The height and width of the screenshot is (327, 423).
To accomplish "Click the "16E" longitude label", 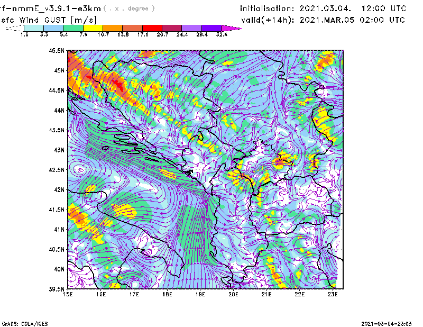I will pos(101,294).
